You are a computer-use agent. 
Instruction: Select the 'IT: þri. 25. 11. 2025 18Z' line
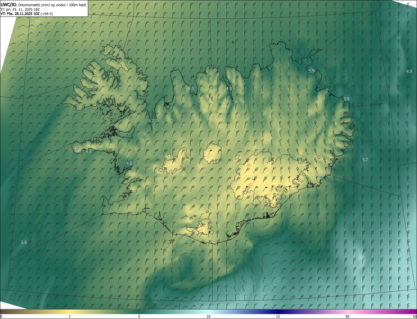point(20,9)
